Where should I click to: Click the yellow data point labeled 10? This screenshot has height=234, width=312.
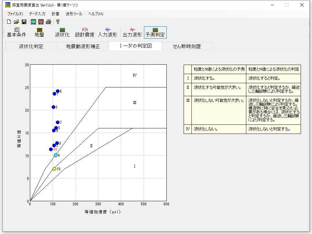(x=54, y=169)
